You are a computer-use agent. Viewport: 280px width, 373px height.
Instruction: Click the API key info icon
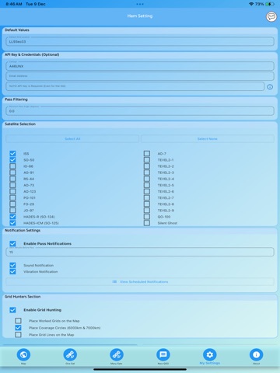click(x=270, y=87)
